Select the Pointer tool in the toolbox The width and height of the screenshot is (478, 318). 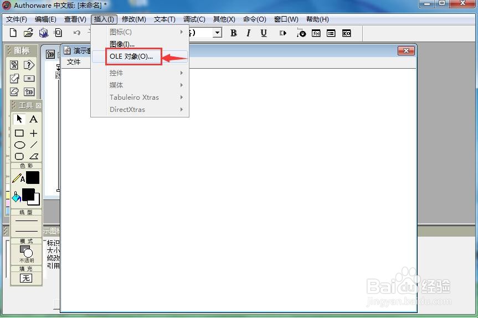19,119
